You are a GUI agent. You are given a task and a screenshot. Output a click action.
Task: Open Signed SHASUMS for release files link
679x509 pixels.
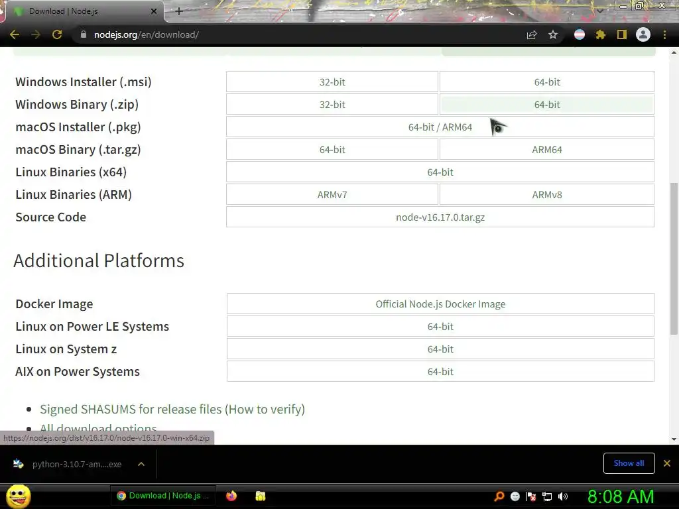[132, 409]
